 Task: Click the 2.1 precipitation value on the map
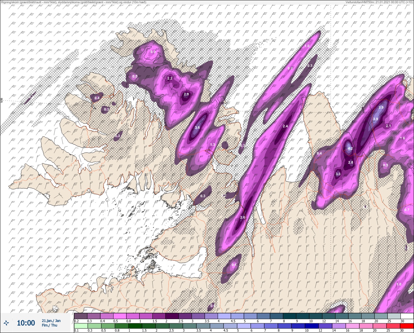(x=389, y=126)
